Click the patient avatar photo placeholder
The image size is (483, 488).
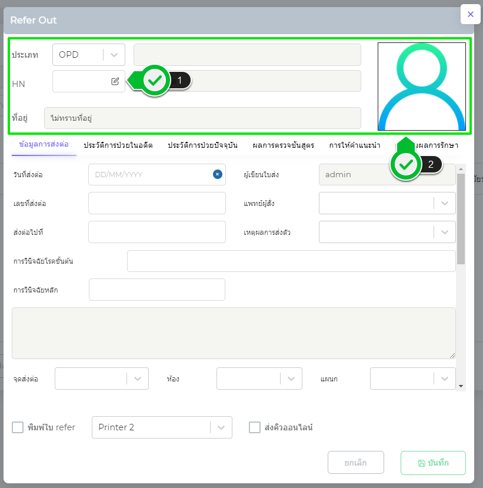[x=421, y=87]
